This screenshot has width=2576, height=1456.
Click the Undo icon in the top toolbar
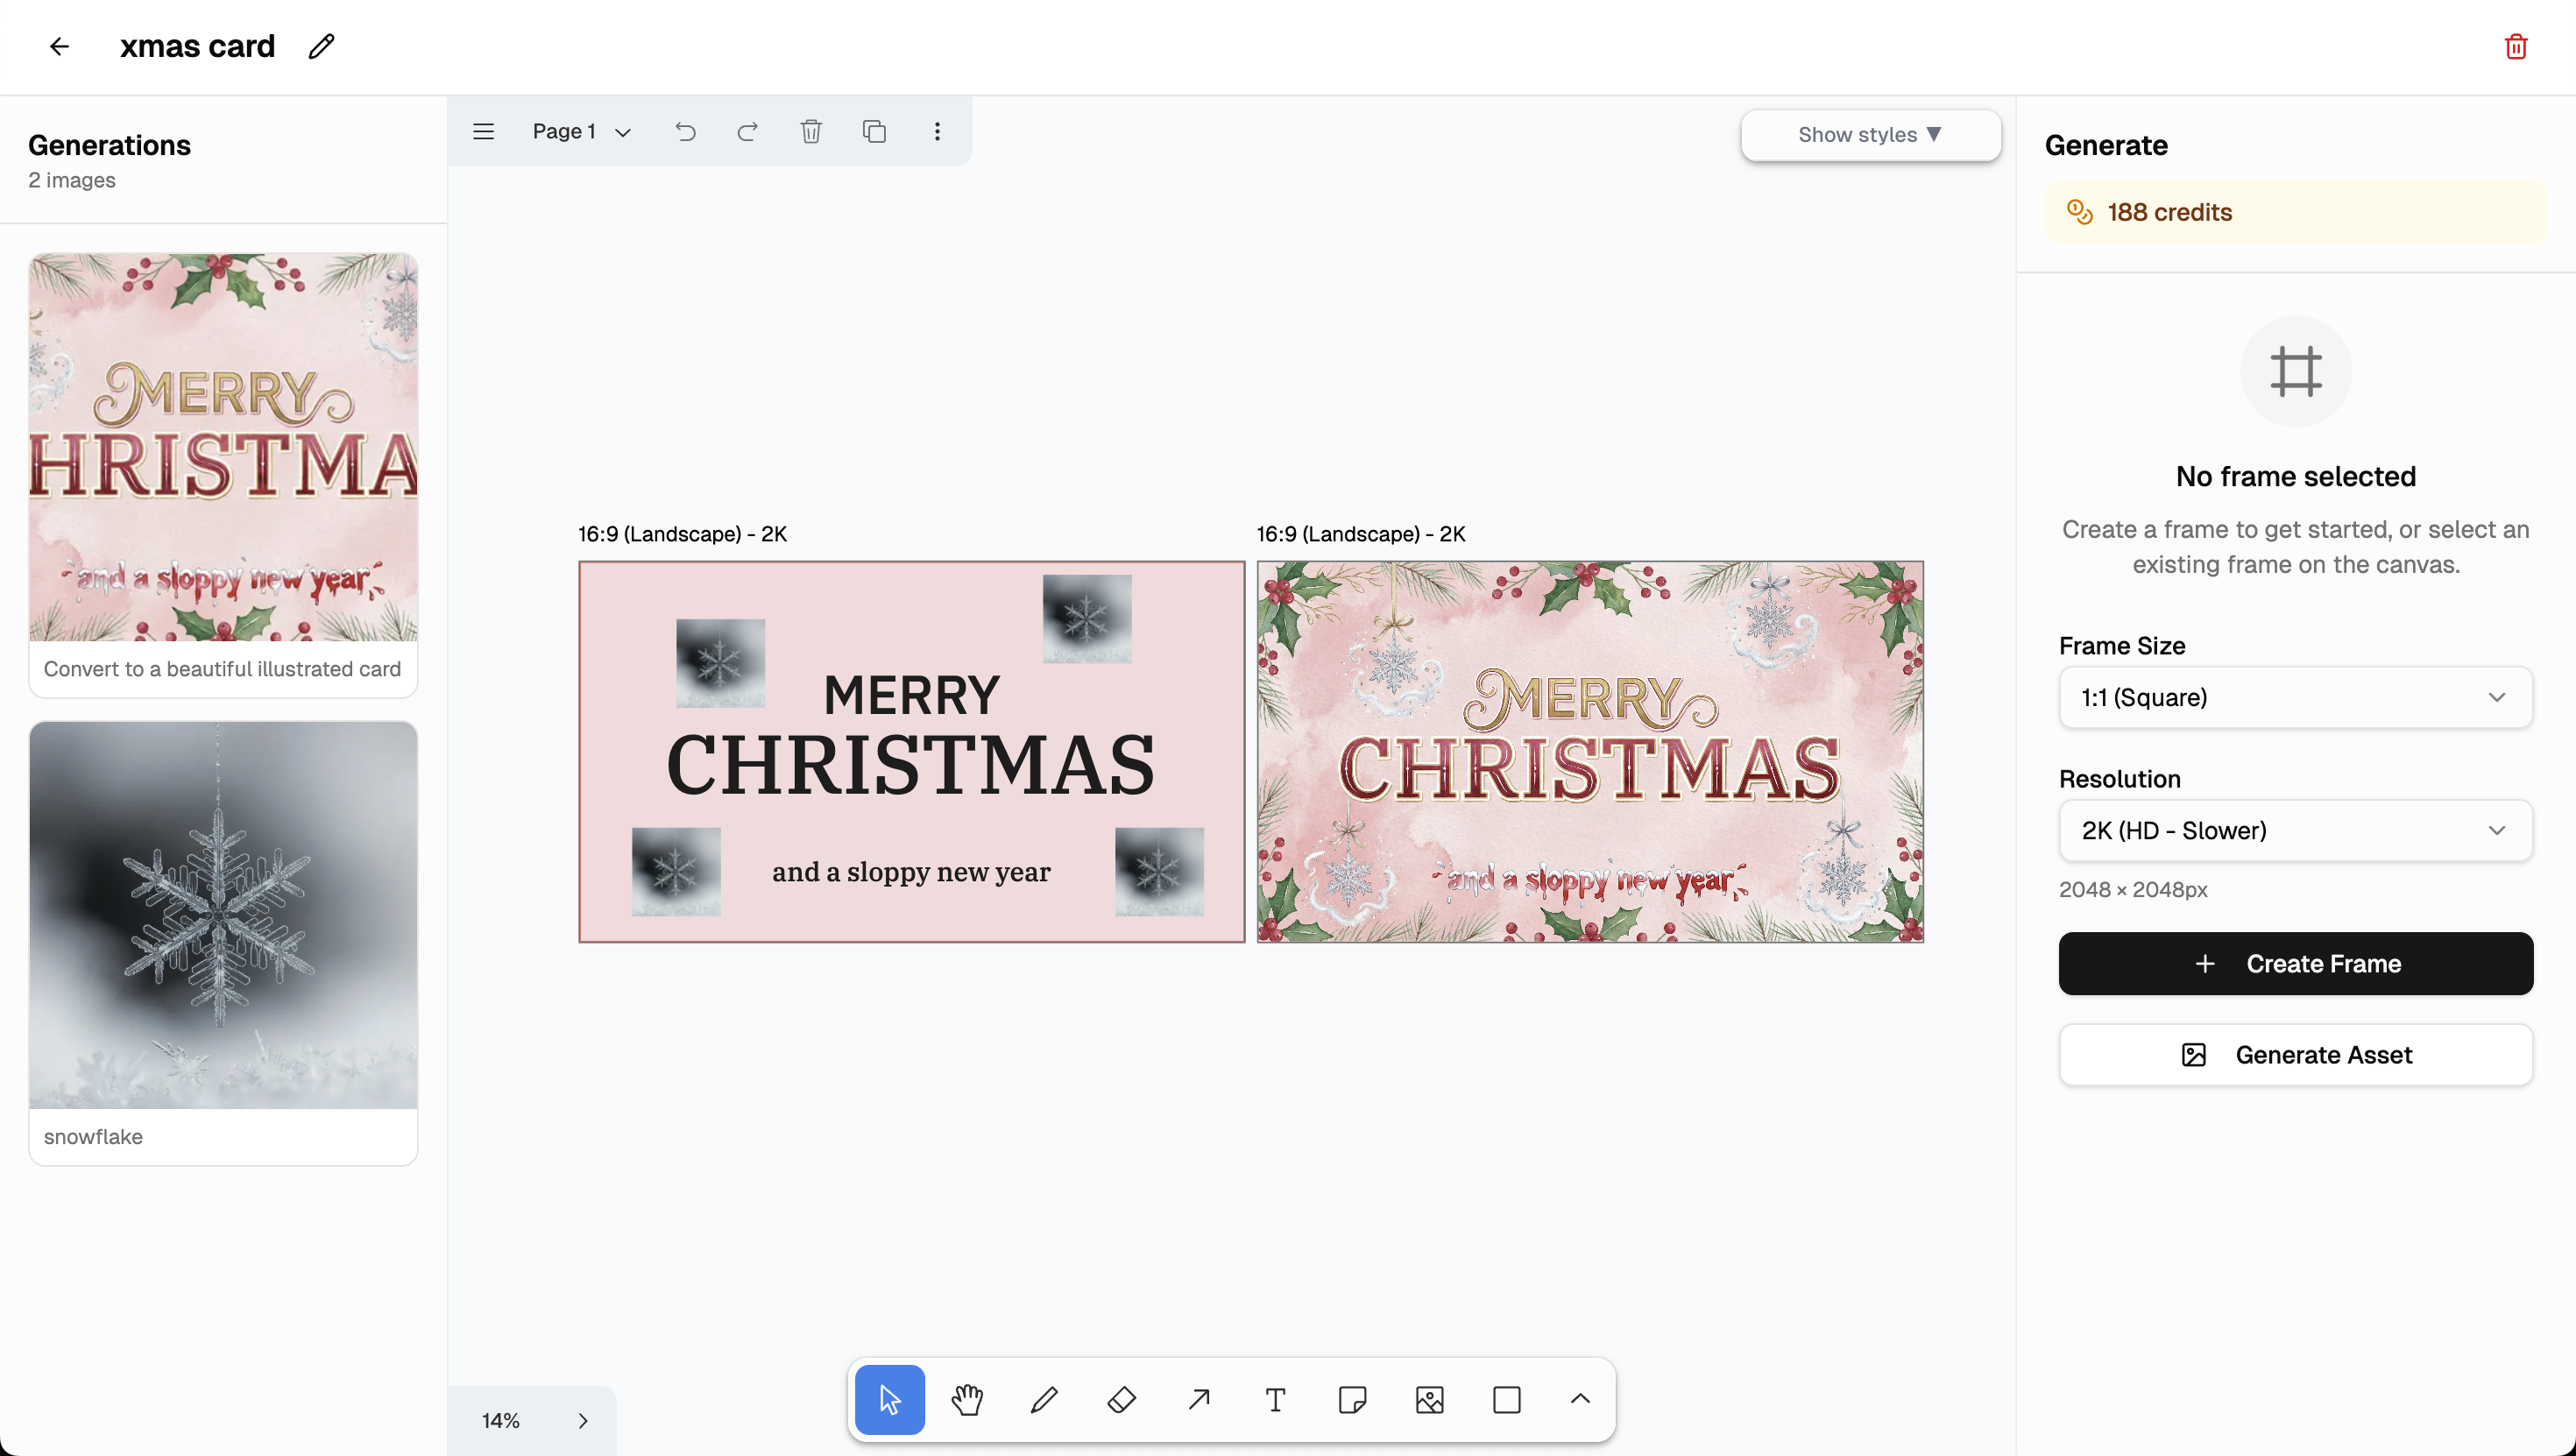686,131
